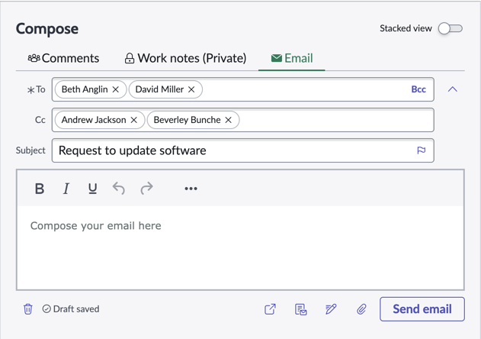
Task: Remove Andrew Jackson from Cc
Action: tap(133, 120)
